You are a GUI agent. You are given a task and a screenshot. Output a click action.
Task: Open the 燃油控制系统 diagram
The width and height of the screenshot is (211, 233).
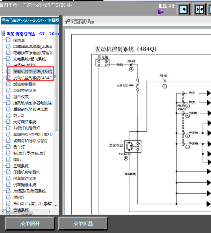[x=25, y=84]
